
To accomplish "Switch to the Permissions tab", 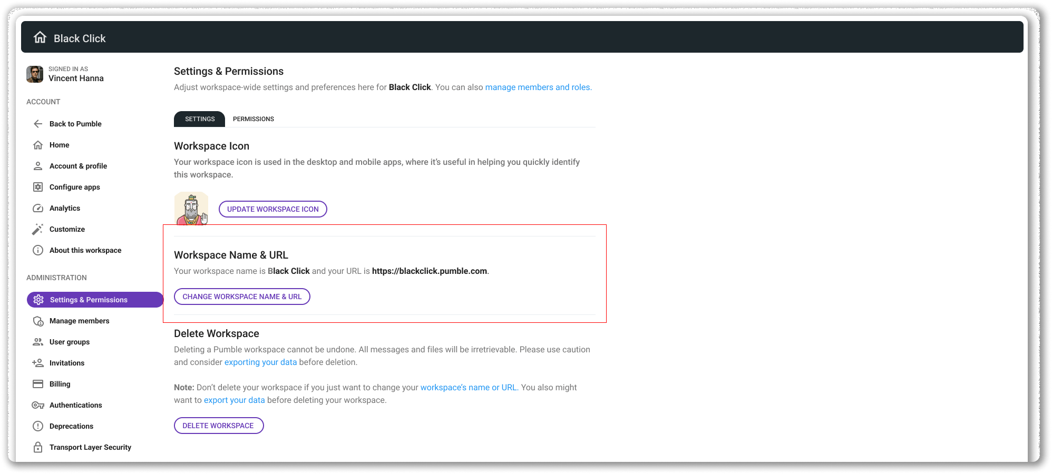I will [x=253, y=119].
